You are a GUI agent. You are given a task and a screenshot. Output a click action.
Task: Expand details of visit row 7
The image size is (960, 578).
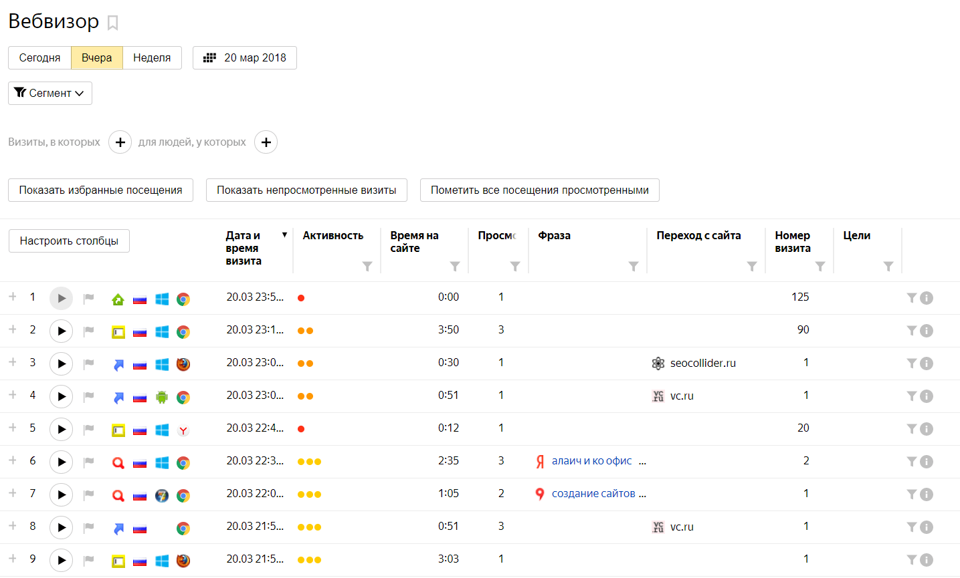pos(13,492)
